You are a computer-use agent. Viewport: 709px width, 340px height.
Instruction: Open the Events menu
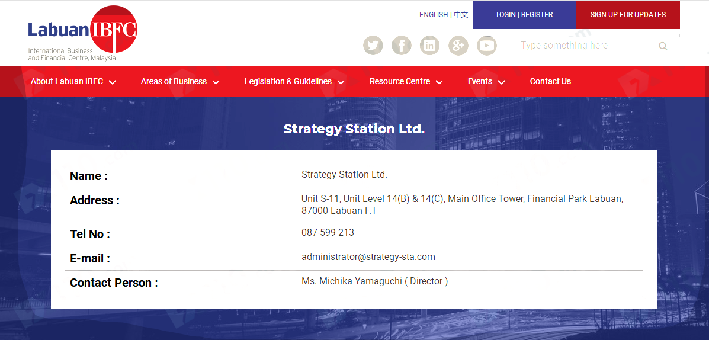click(x=480, y=81)
